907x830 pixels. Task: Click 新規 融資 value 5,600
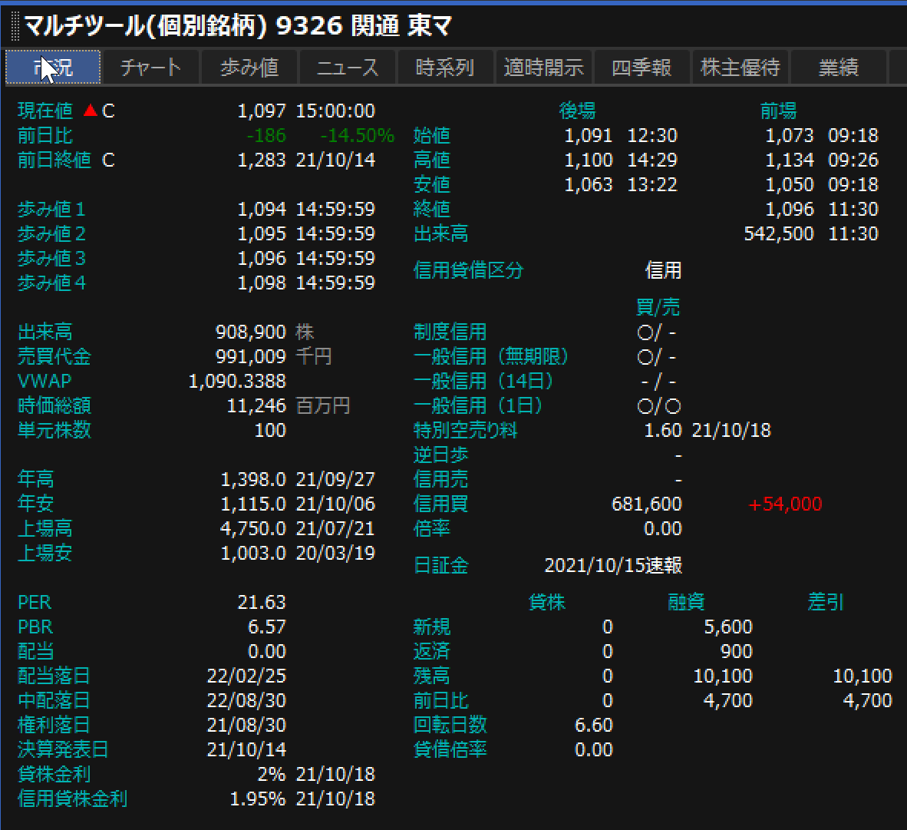pyautogui.click(x=728, y=627)
